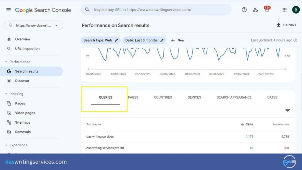Switch to the Devices tab

coord(194,97)
